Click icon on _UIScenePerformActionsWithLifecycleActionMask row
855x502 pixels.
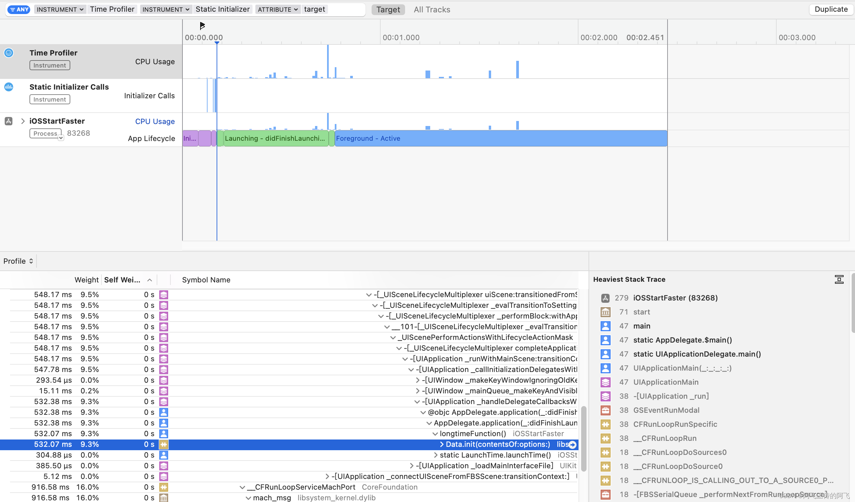(x=164, y=338)
